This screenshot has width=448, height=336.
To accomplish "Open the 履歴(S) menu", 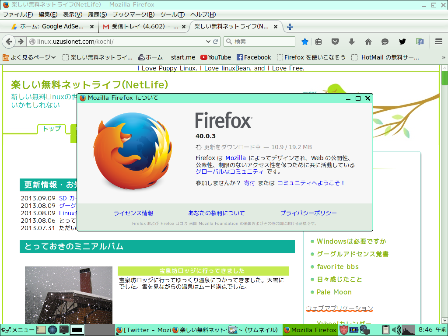I will pyautogui.click(x=98, y=14).
